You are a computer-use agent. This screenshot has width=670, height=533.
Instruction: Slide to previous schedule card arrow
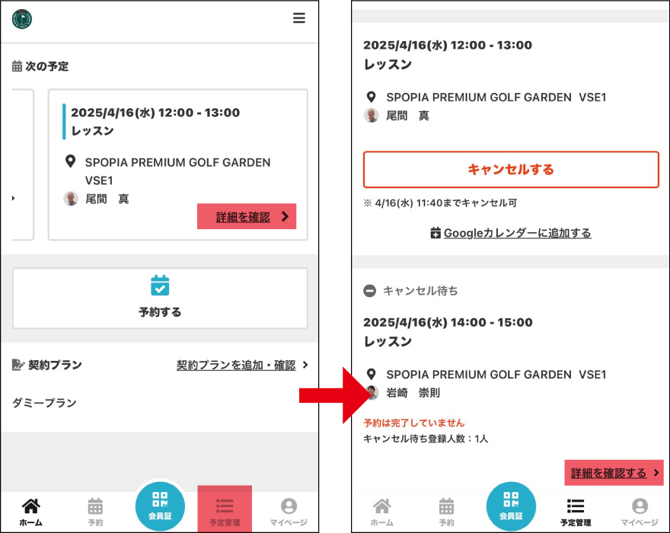pos(13,198)
